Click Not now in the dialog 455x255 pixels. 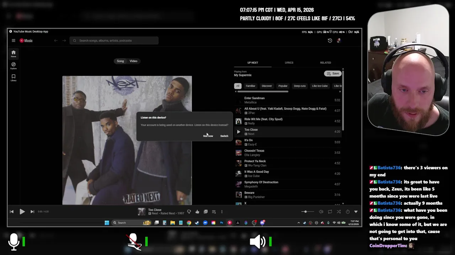tap(208, 136)
